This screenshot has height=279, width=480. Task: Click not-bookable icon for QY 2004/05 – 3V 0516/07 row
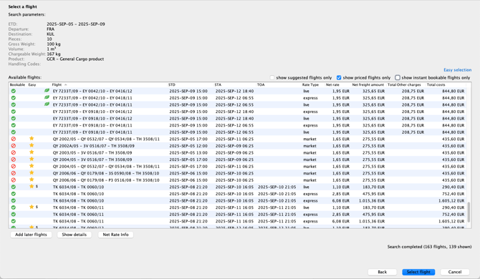pyautogui.click(x=13, y=160)
